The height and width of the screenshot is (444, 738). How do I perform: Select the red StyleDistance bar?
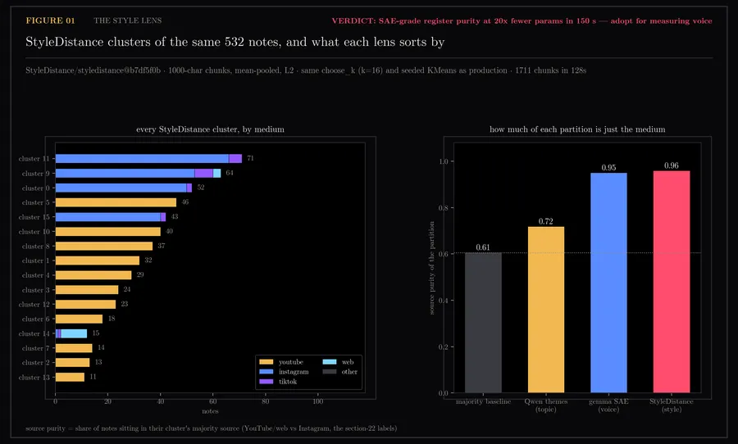[x=672, y=282]
